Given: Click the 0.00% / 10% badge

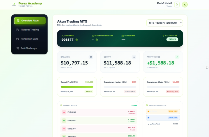Looking at the screenshot, I should (x=173, y=92).
